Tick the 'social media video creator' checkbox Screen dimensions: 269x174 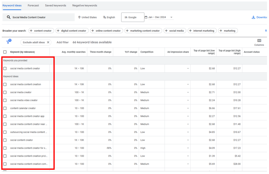click(x=5, y=100)
